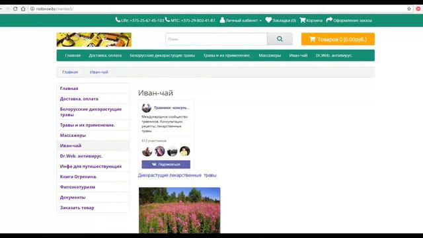The height and width of the screenshot is (238, 423).
Task: Open Книга Огренича sidebar item
Action: pos(93,177)
